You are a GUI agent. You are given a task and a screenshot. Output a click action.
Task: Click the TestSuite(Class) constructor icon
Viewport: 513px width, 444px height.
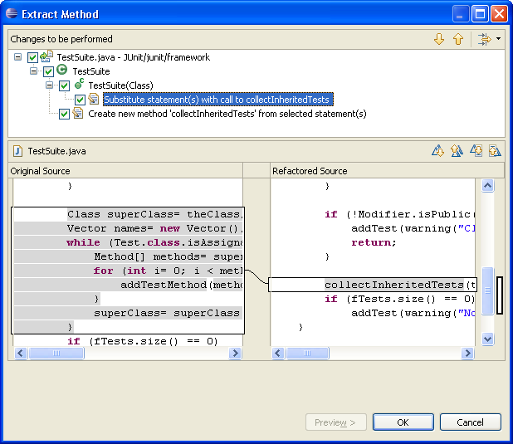pos(78,85)
